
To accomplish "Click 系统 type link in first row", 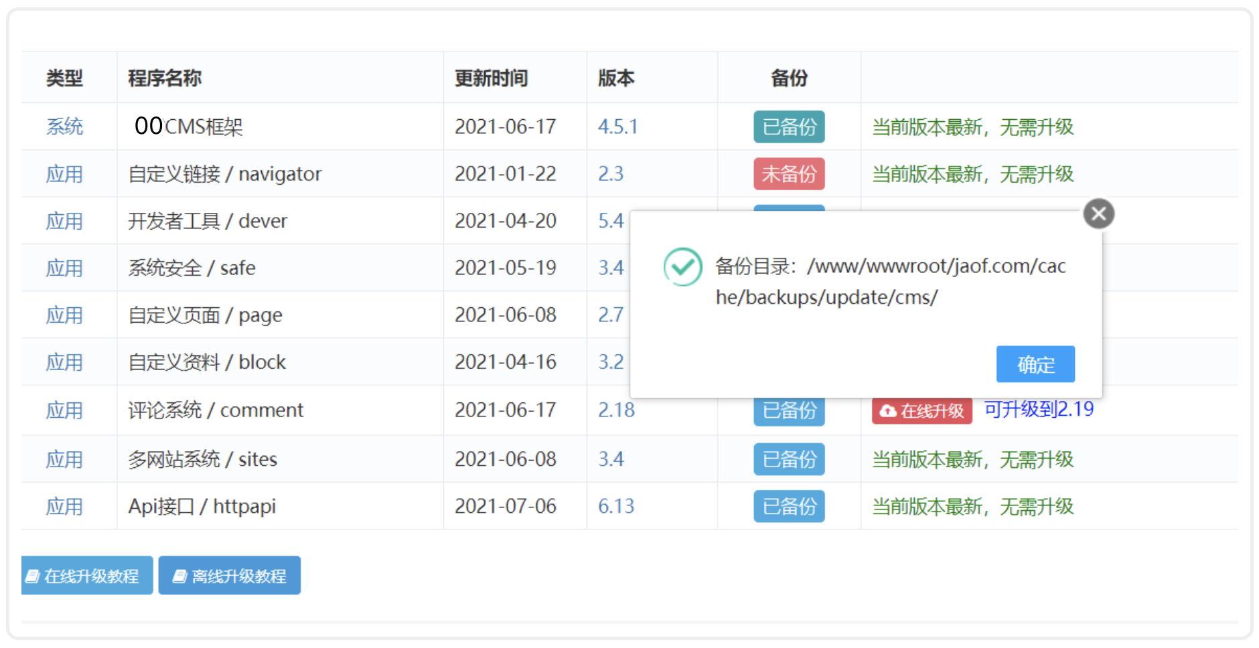I will pyautogui.click(x=64, y=127).
